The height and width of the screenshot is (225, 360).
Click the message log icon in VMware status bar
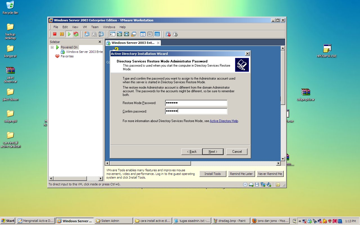coord(278,184)
